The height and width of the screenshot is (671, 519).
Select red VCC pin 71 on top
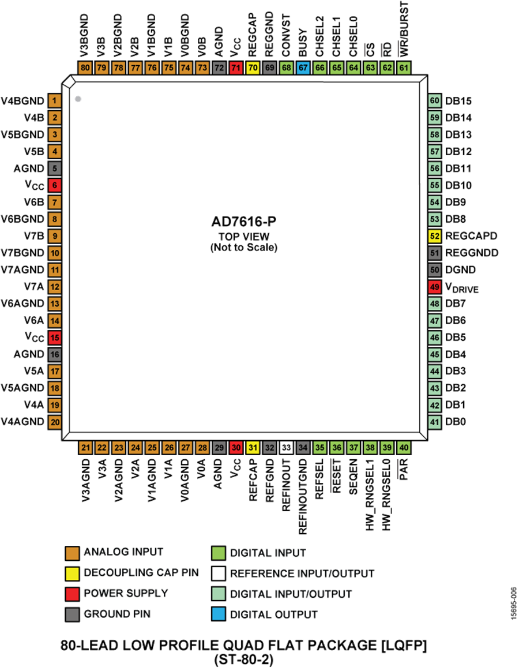pyautogui.click(x=235, y=68)
